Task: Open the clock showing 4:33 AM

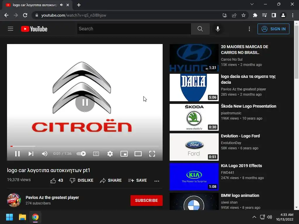Action: pyautogui.click(x=285, y=217)
